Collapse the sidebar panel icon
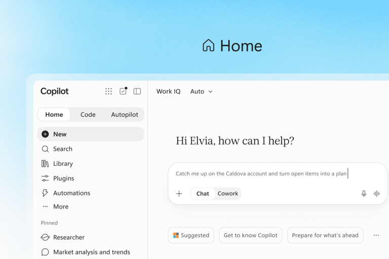389x259 pixels. click(137, 91)
